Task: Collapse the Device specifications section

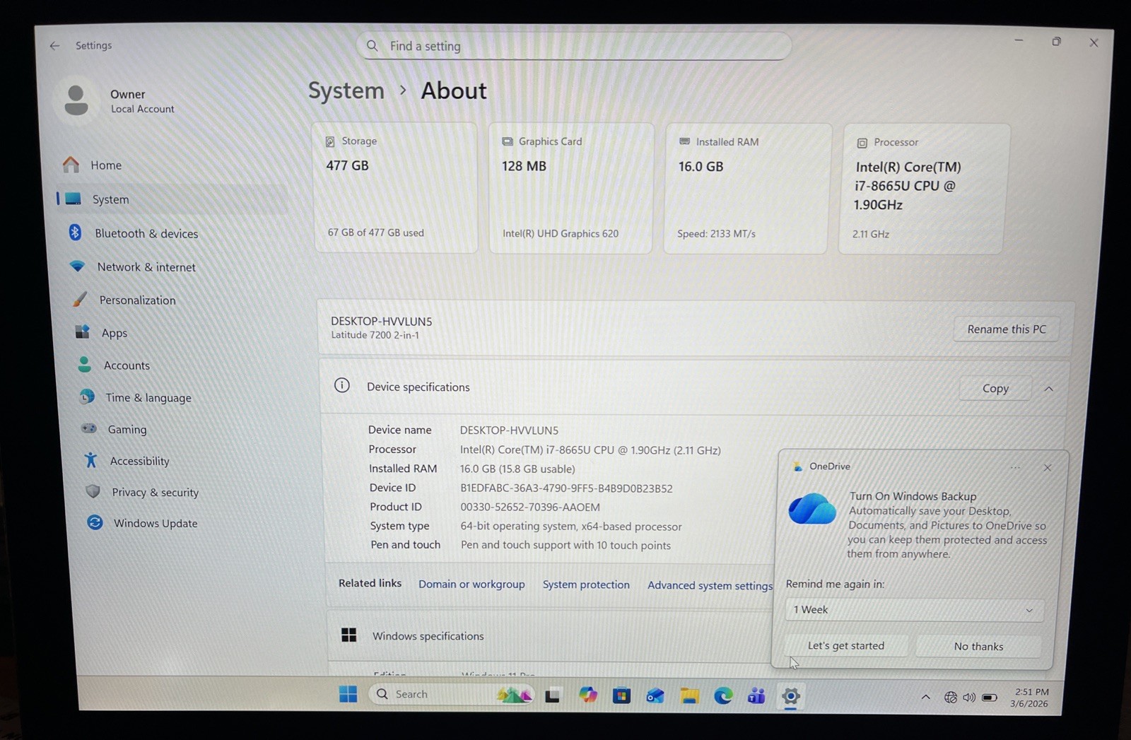Action: coord(1049,389)
